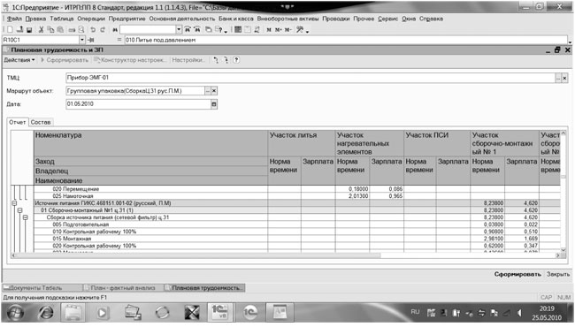
Task: Click the Print preview magnifier icon
Action: point(81,30)
